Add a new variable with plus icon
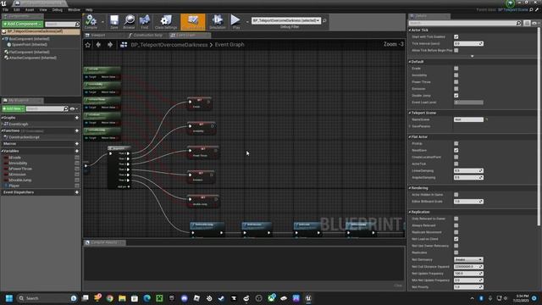The height and width of the screenshot is (305, 542). tap(77, 151)
